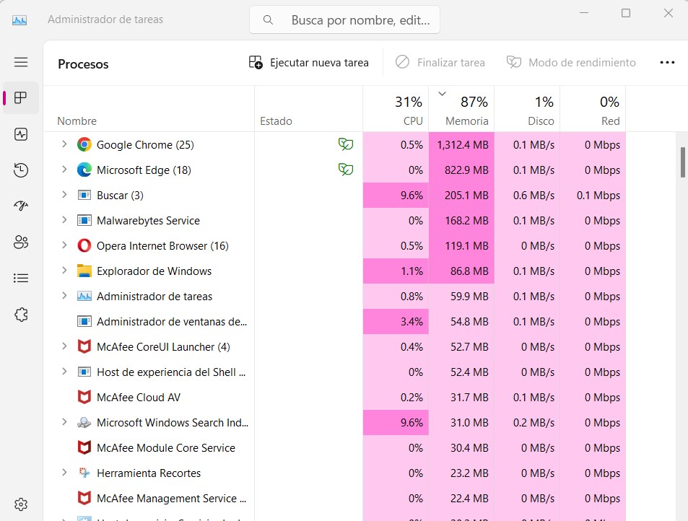Open App history sidebar icon

pyautogui.click(x=21, y=170)
